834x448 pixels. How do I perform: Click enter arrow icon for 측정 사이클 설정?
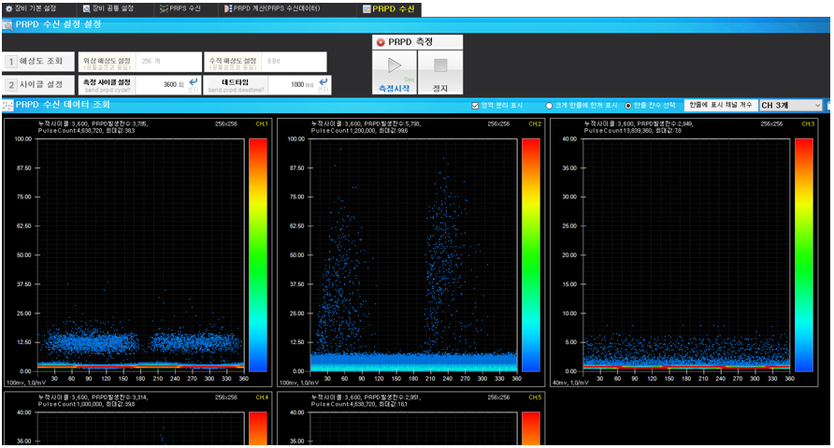[193, 83]
